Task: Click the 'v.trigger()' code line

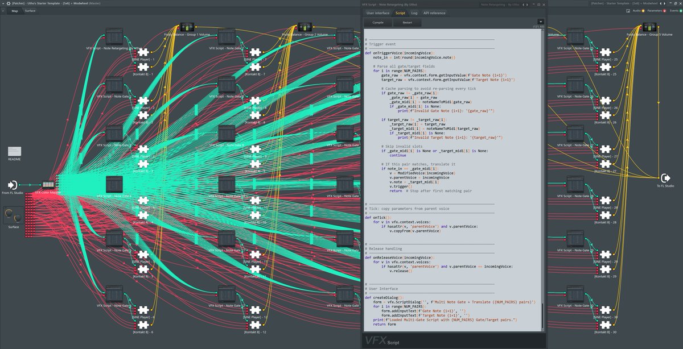Action: [400, 186]
